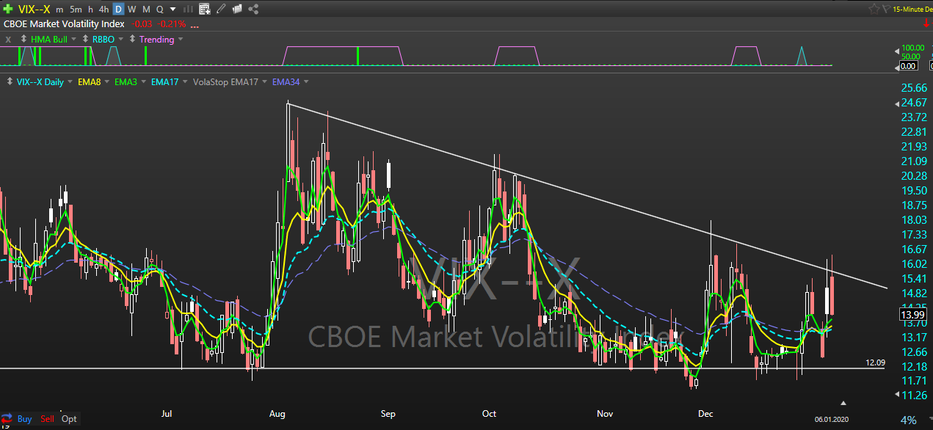
Task: Click the red three dots more info
Action: click(x=195, y=25)
